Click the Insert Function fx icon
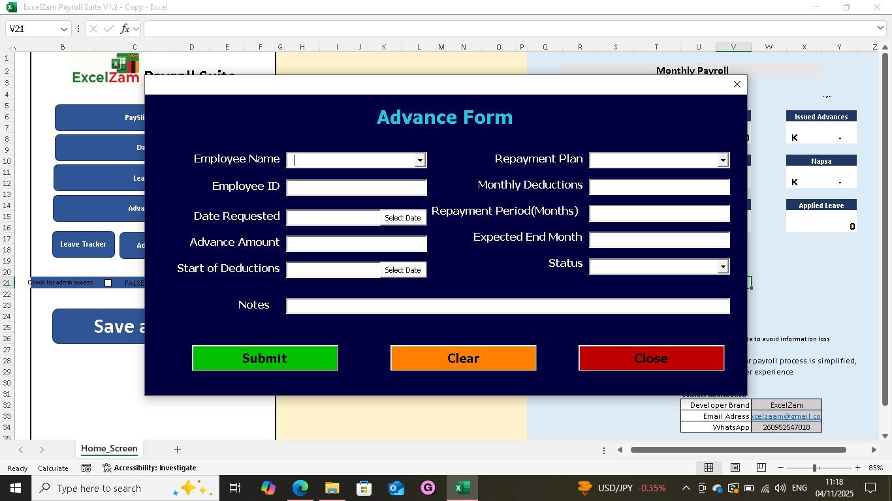Image resolution: width=892 pixels, height=501 pixels. pos(124,29)
